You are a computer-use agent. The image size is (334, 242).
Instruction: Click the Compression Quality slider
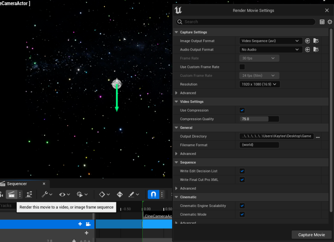pyautogui.click(x=259, y=119)
